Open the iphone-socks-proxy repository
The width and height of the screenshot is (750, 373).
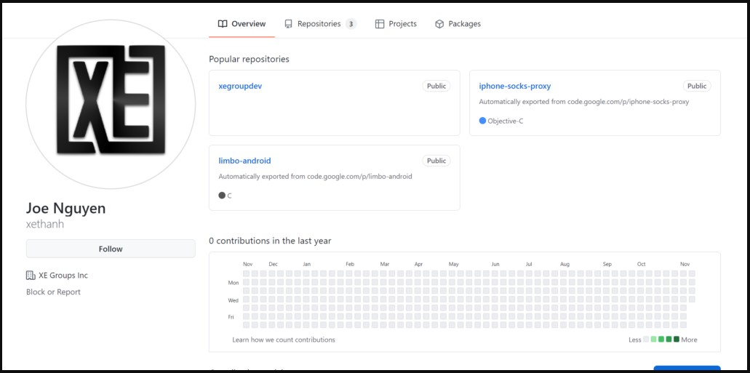[514, 86]
